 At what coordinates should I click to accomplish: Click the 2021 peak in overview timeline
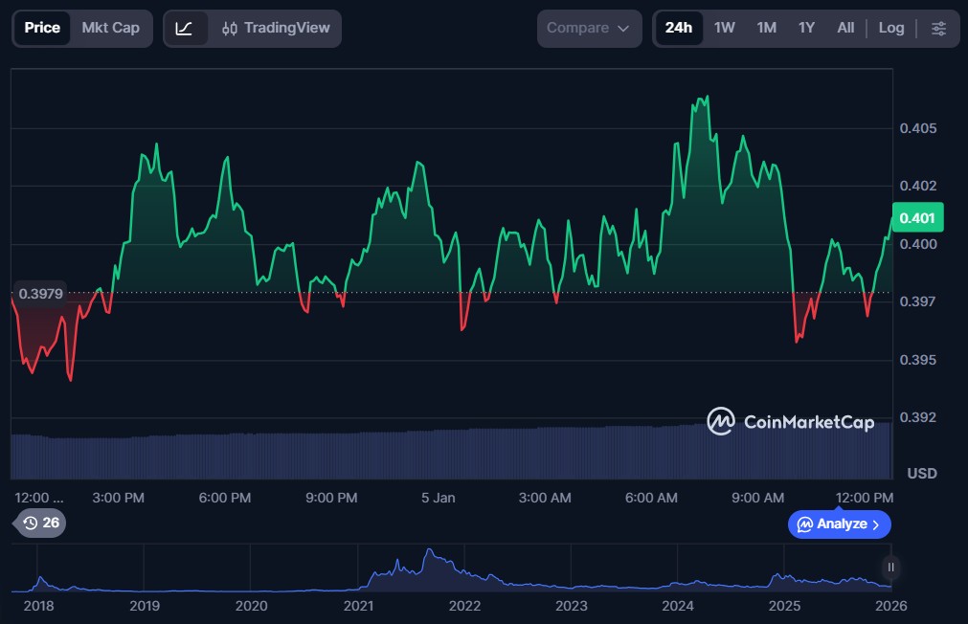[431, 555]
